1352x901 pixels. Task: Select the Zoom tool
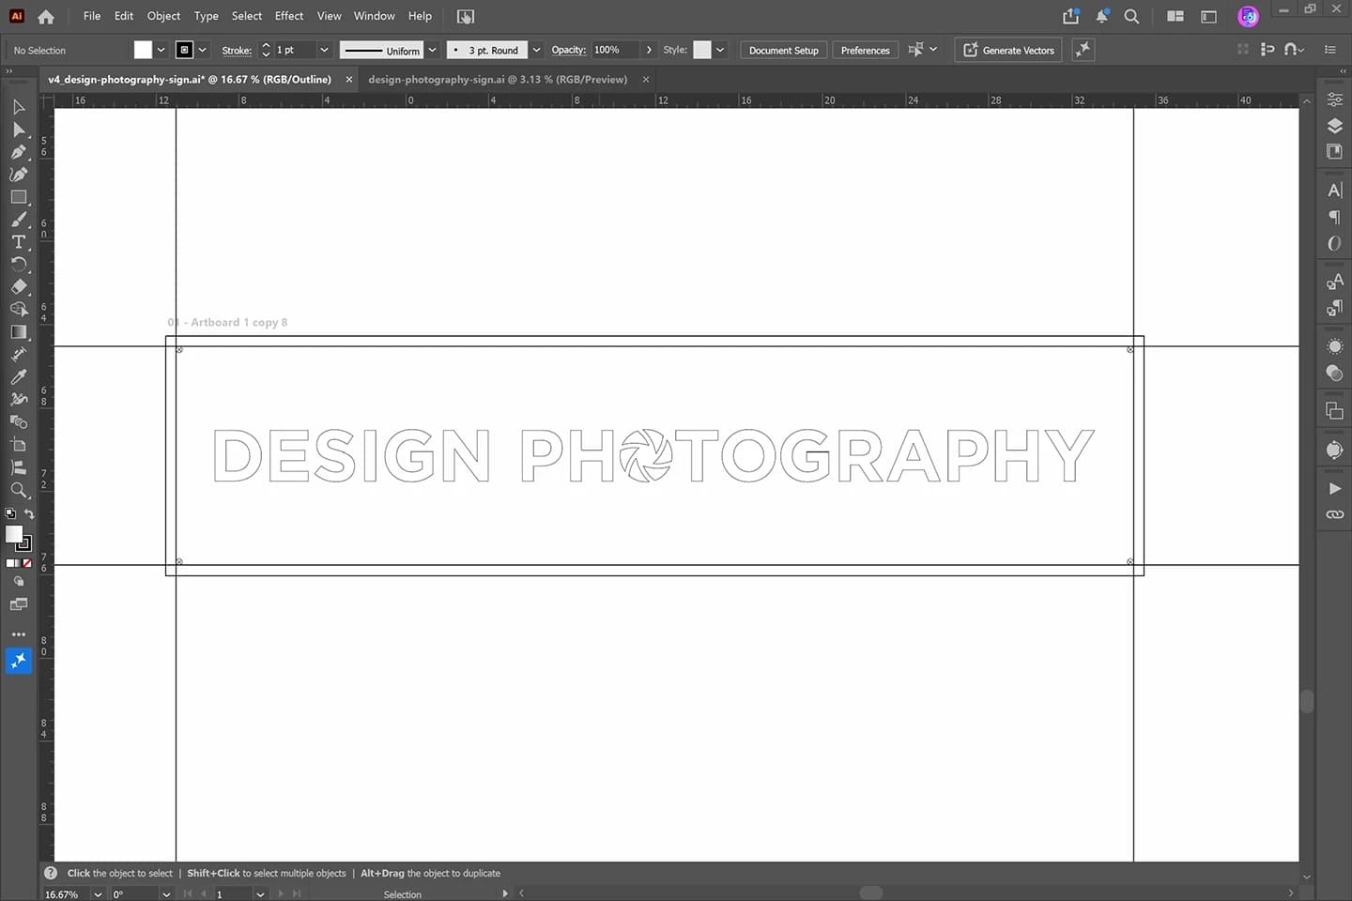point(18,490)
